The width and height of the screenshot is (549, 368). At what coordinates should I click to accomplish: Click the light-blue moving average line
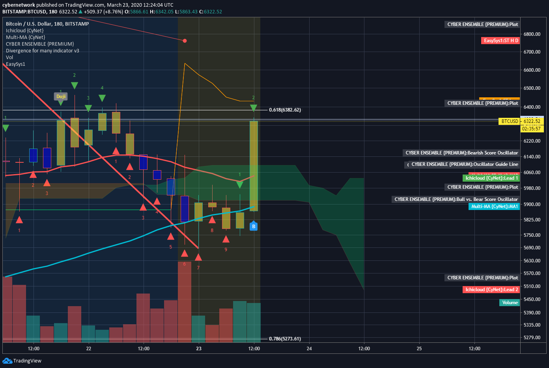pyautogui.click(x=130, y=241)
